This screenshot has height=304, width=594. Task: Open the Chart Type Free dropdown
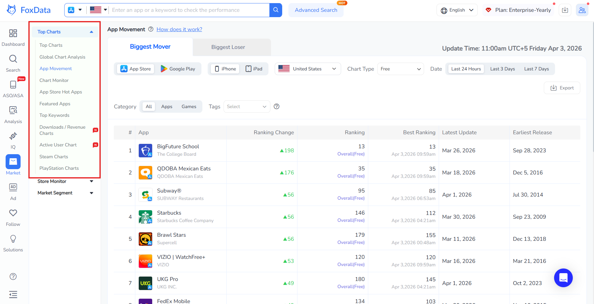click(x=400, y=69)
